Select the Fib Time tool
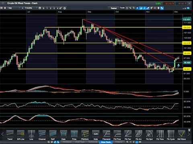The image size is (193, 144). tap(160, 135)
